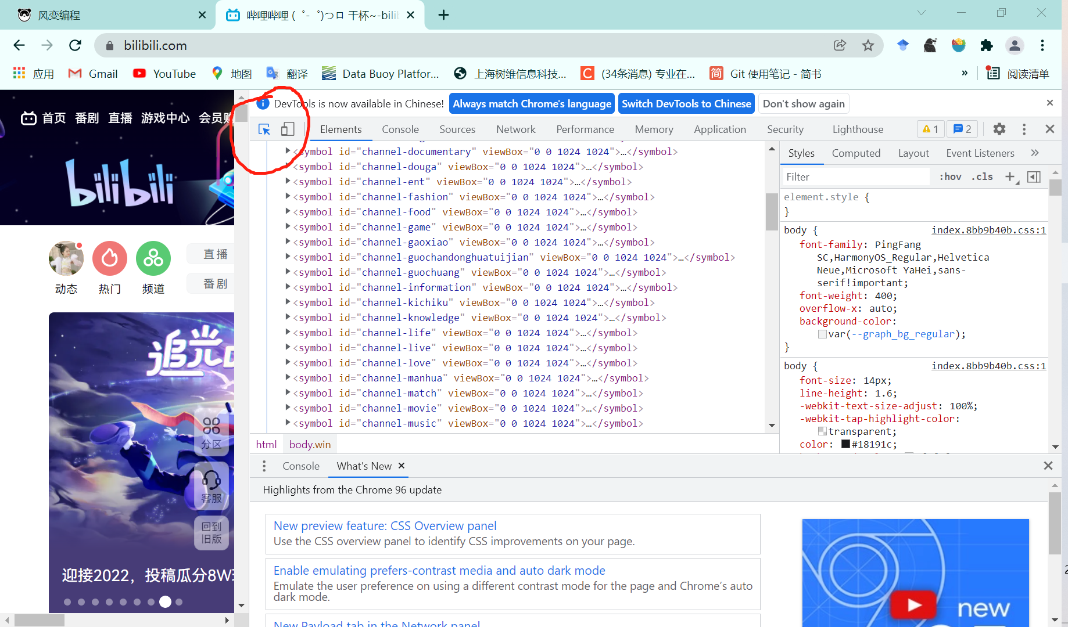Open the drawer three-dot menu

[x=264, y=466]
